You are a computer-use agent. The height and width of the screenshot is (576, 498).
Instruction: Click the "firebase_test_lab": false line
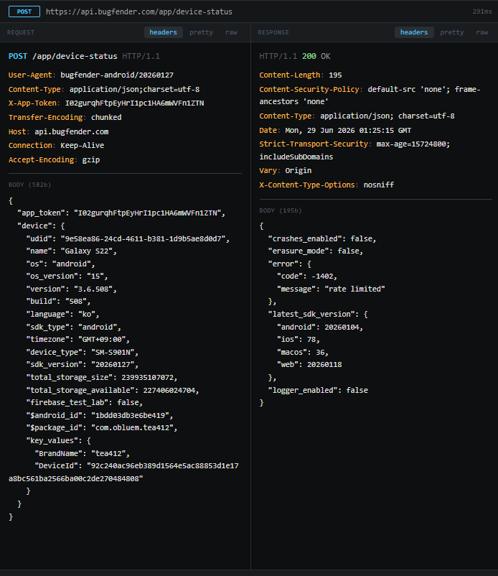click(84, 403)
